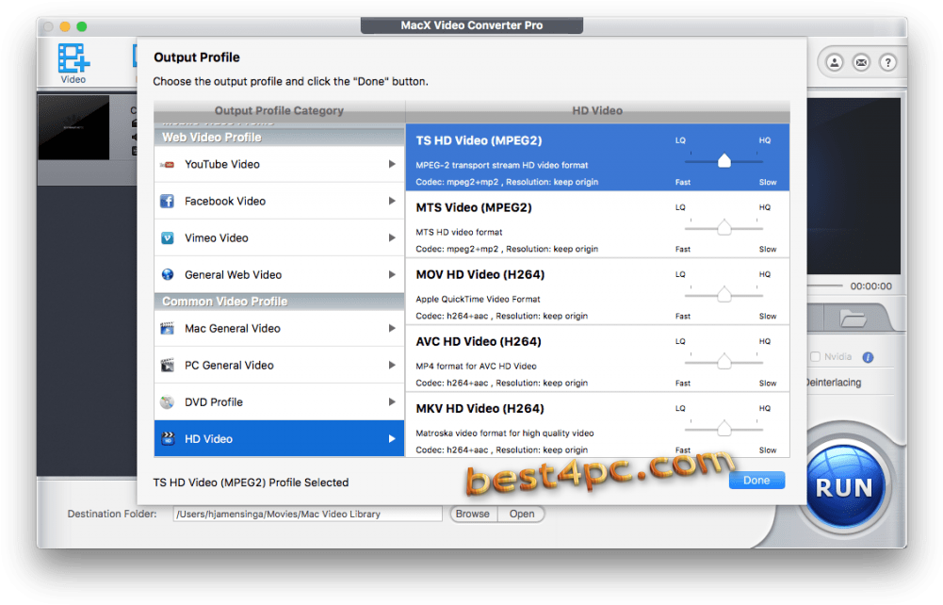943x605 pixels.
Task: Choose Mac General Video category
Action: [279, 328]
